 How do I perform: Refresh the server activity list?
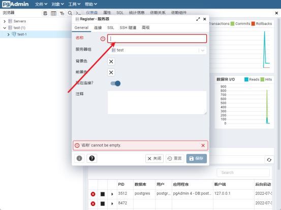(x=269, y=160)
